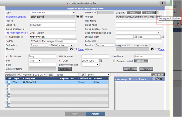
Task: Open Relation Spouse dropdown
Action: point(105,45)
